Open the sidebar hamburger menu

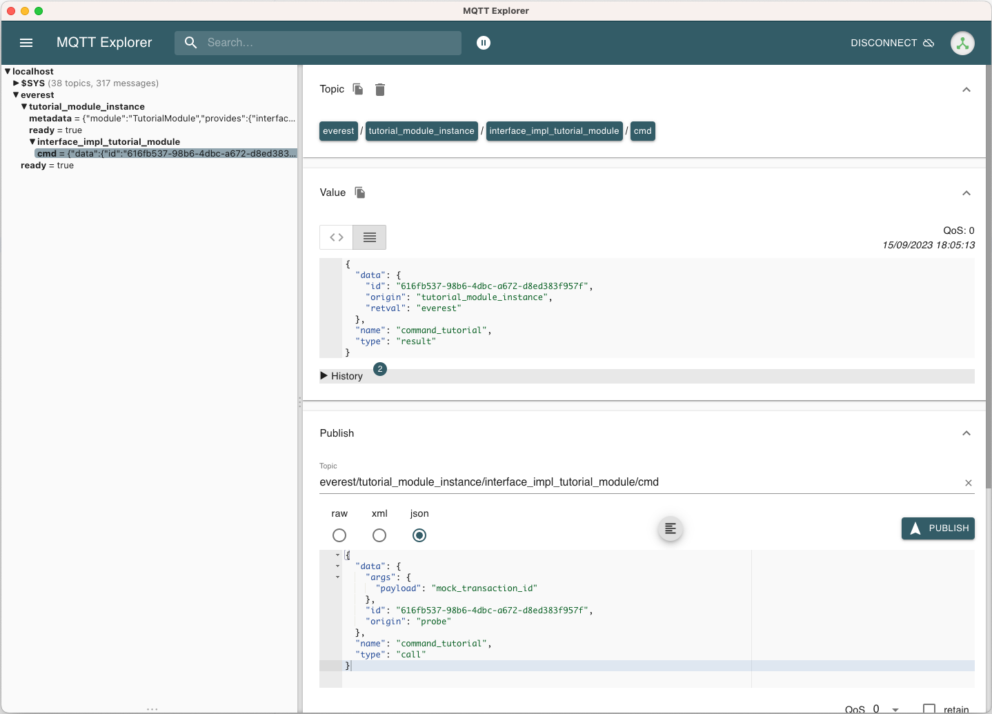(x=26, y=43)
